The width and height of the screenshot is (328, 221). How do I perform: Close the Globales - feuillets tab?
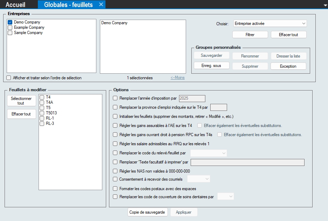(x=101, y=5)
